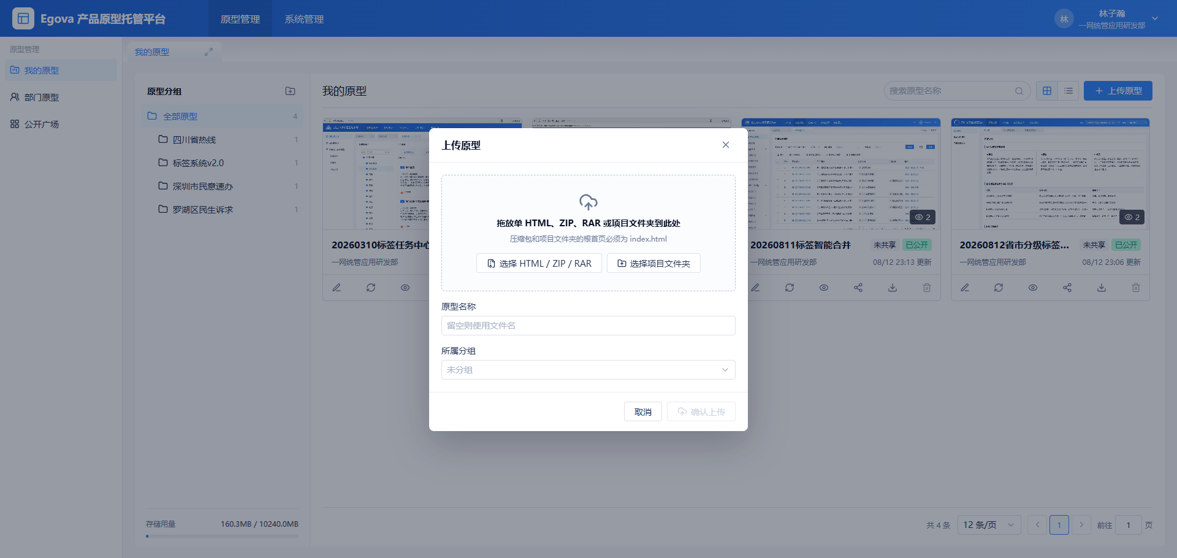Switch to list view
Screen dimensions: 1177x558
1068,91
